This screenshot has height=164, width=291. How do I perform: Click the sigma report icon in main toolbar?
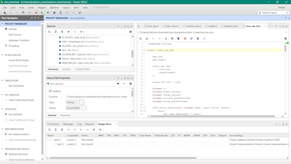60,12
